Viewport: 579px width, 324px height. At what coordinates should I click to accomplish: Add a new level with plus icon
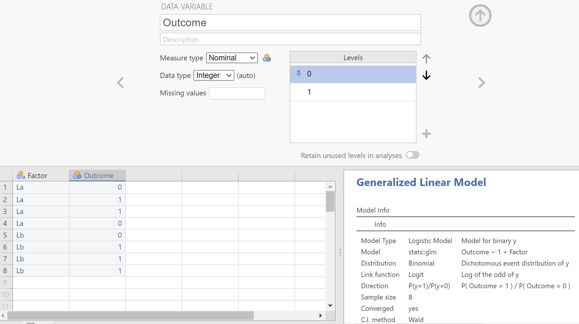coord(426,134)
